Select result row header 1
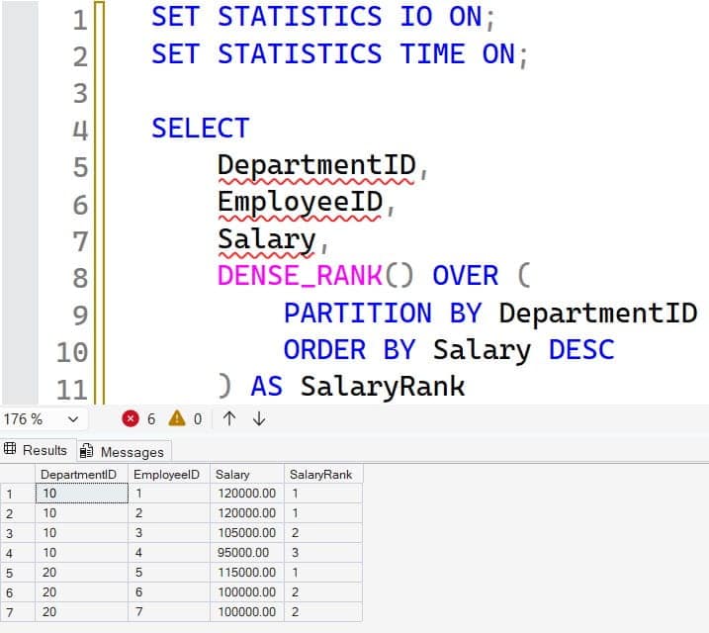Screen dimensions: 709x633 (x=18, y=494)
